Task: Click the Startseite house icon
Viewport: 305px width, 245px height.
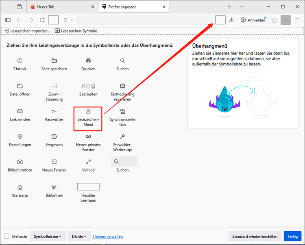Action: click(20, 187)
